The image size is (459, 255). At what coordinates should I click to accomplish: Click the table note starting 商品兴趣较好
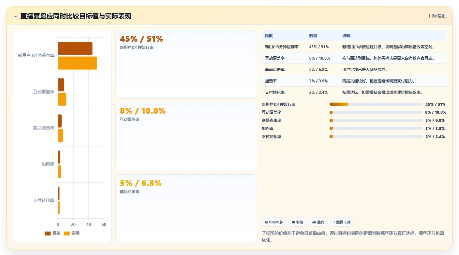point(378,81)
